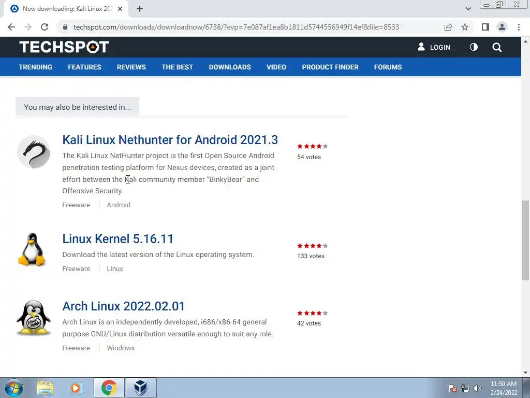Click the scrollbar down arrow
The image size is (530, 398).
(525, 373)
